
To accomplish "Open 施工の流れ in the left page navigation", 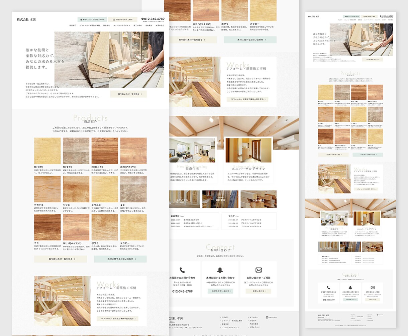I will pos(138,25).
